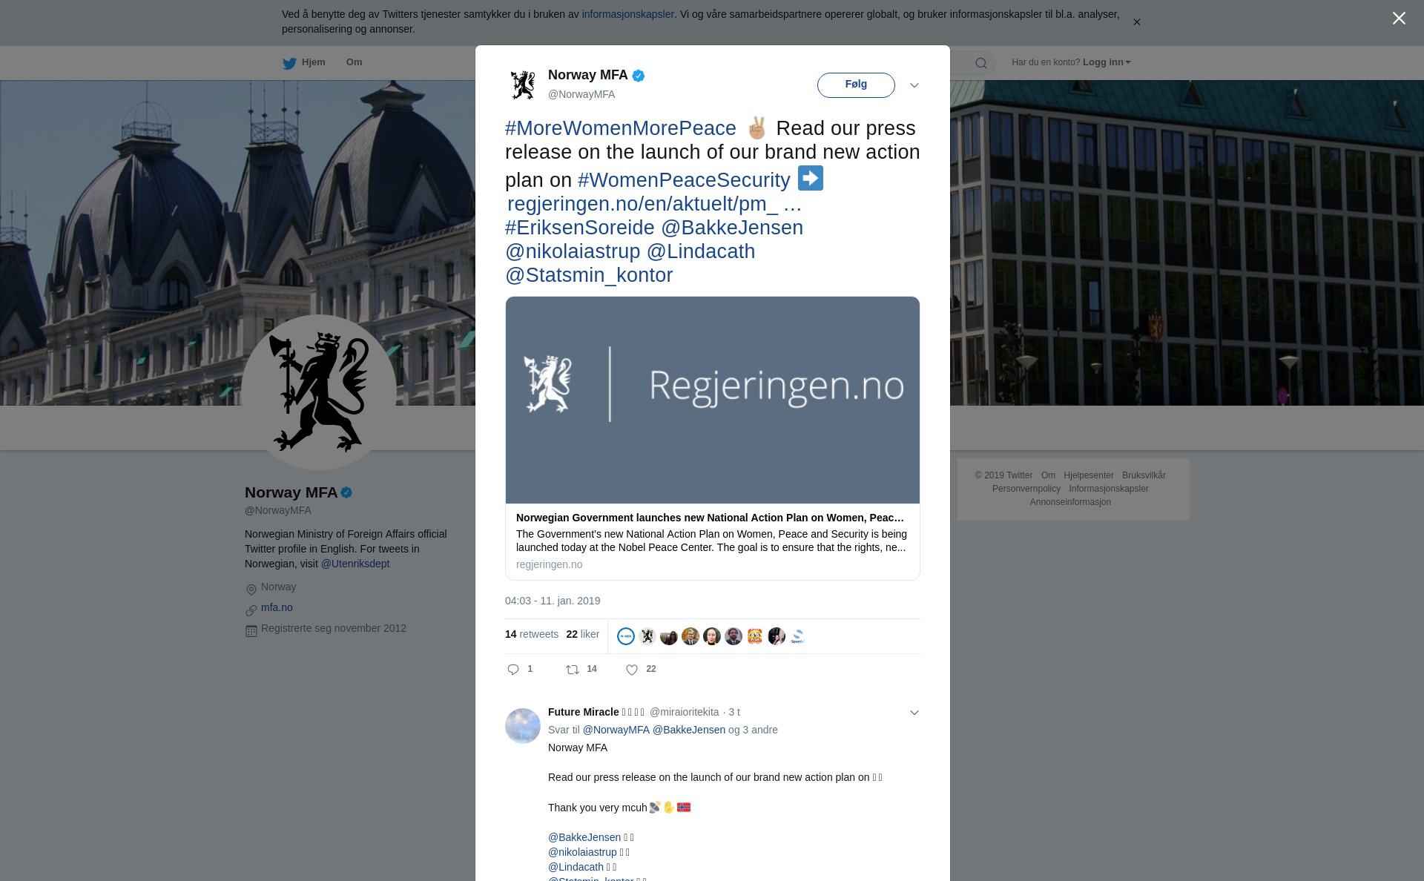The height and width of the screenshot is (881, 1424).
Task: Expand the tweet options chevron beside Følg
Action: coord(914,85)
